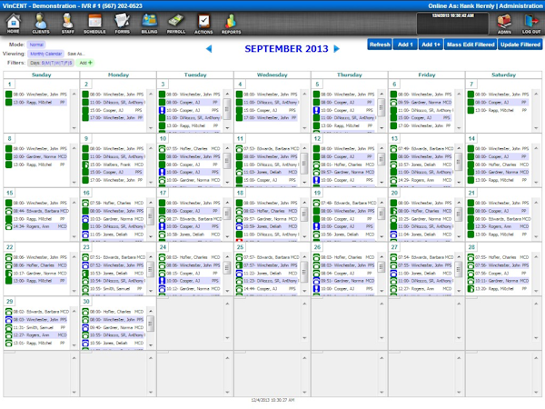Open the Monthly Calendar viewing selector
545x409 pixels.
[x=45, y=54]
